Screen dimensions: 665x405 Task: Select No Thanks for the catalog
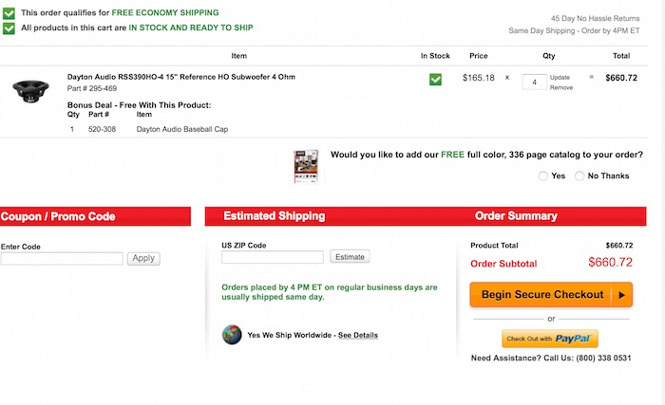coord(579,175)
